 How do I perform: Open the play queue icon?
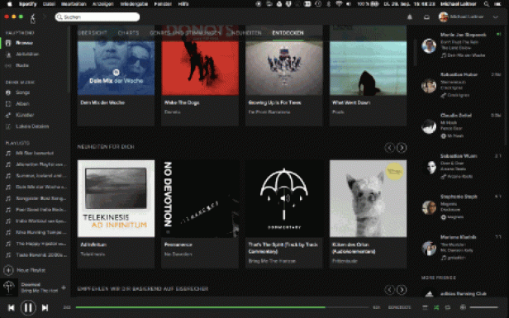click(425, 307)
